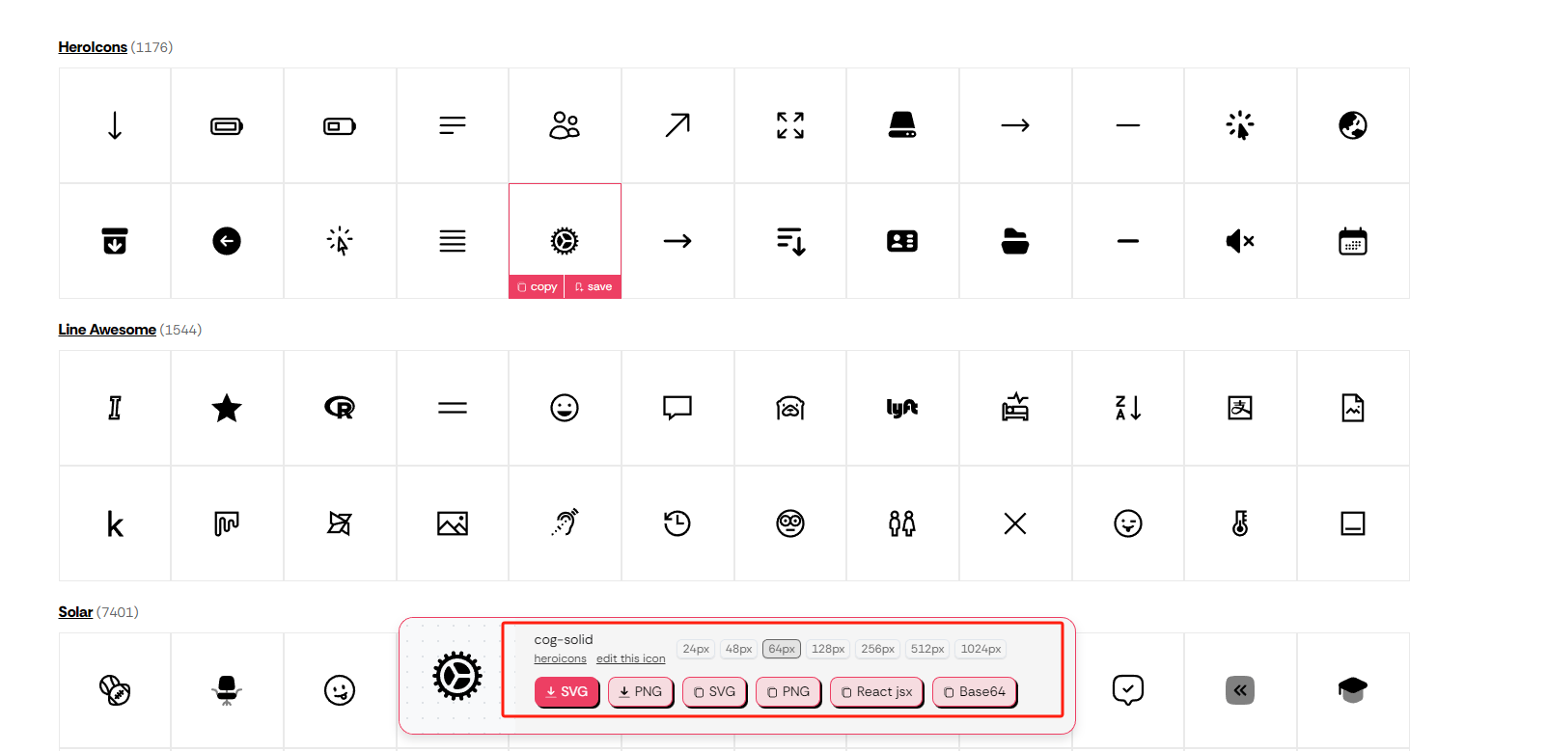The height and width of the screenshot is (751, 1547).
Task: Choose the Lyft logo icon
Action: coord(902,408)
